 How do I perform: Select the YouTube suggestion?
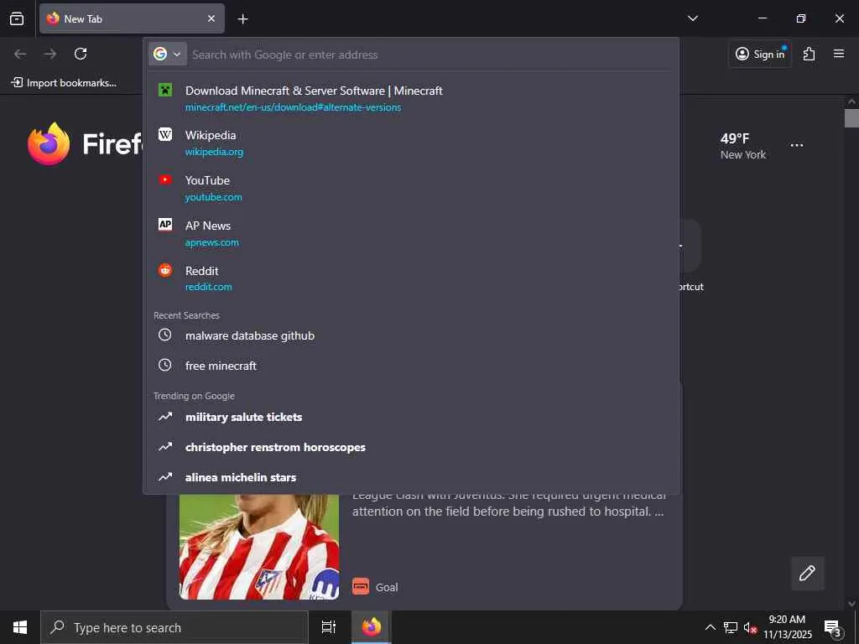click(x=411, y=188)
